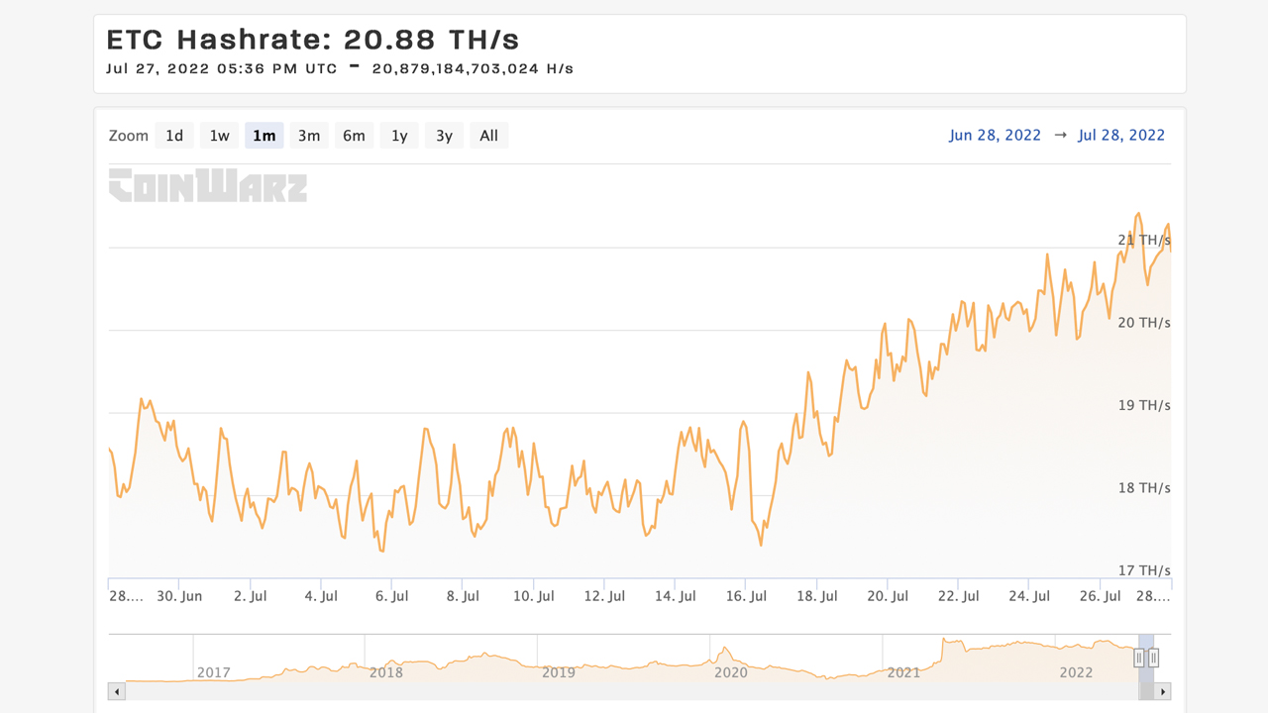Viewport: 1268px width, 713px height.
Task: Click 2022 in the navigator timeline
Action: [1076, 672]
